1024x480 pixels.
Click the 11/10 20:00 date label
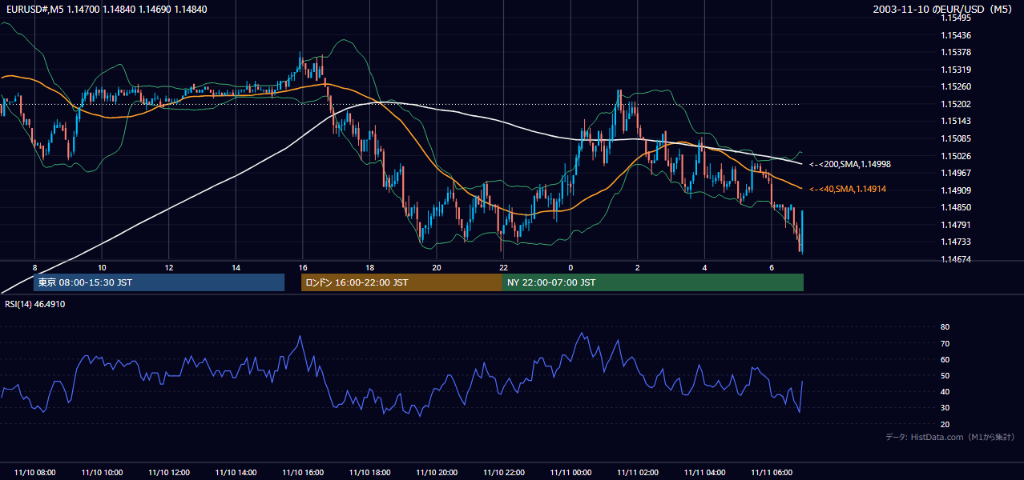(x=437, y=473)
